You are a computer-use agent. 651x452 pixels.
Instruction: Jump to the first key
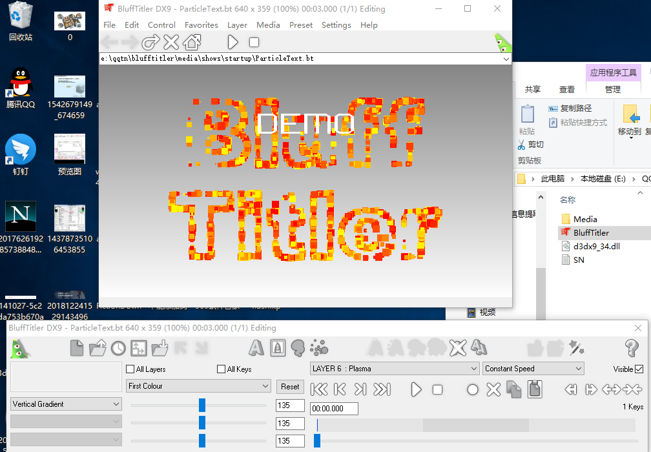pyautogui.click(x=319, y=389)
